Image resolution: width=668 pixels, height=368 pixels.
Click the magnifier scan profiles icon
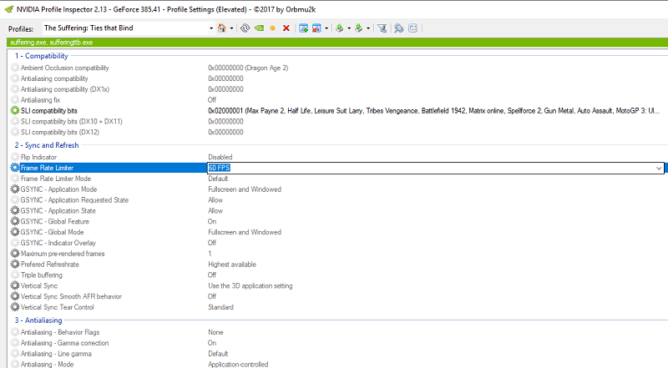[399, 28]
